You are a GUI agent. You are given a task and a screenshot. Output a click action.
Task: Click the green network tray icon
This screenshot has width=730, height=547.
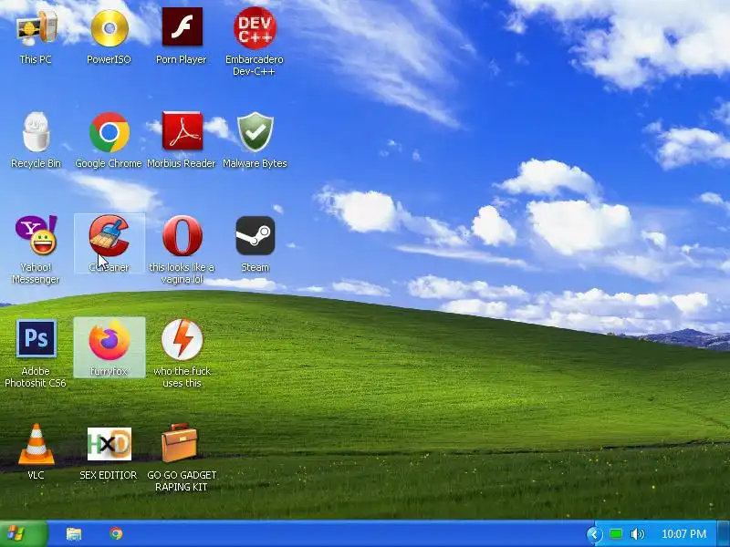(x=616, y=534)
